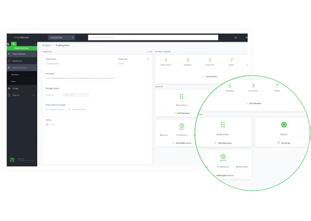Image resolution: width=311 pixels, height=221 pixels.
Task: Click the Pipelines icon in the magnified card
Action: (x=223, y=157)
